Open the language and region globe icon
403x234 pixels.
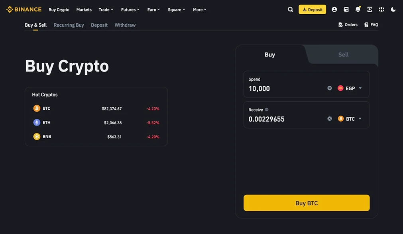(x=381, y=9)
